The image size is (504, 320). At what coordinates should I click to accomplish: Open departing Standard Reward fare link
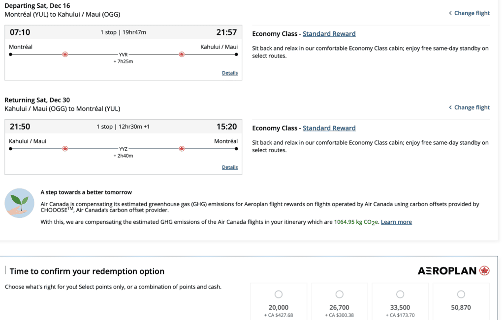pos(329,34)
